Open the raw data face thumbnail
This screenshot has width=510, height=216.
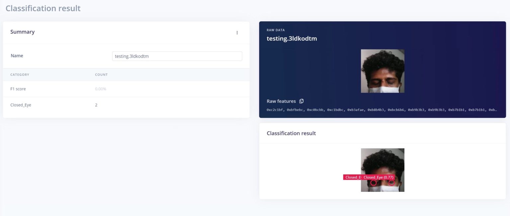click(x=382, y=71)
